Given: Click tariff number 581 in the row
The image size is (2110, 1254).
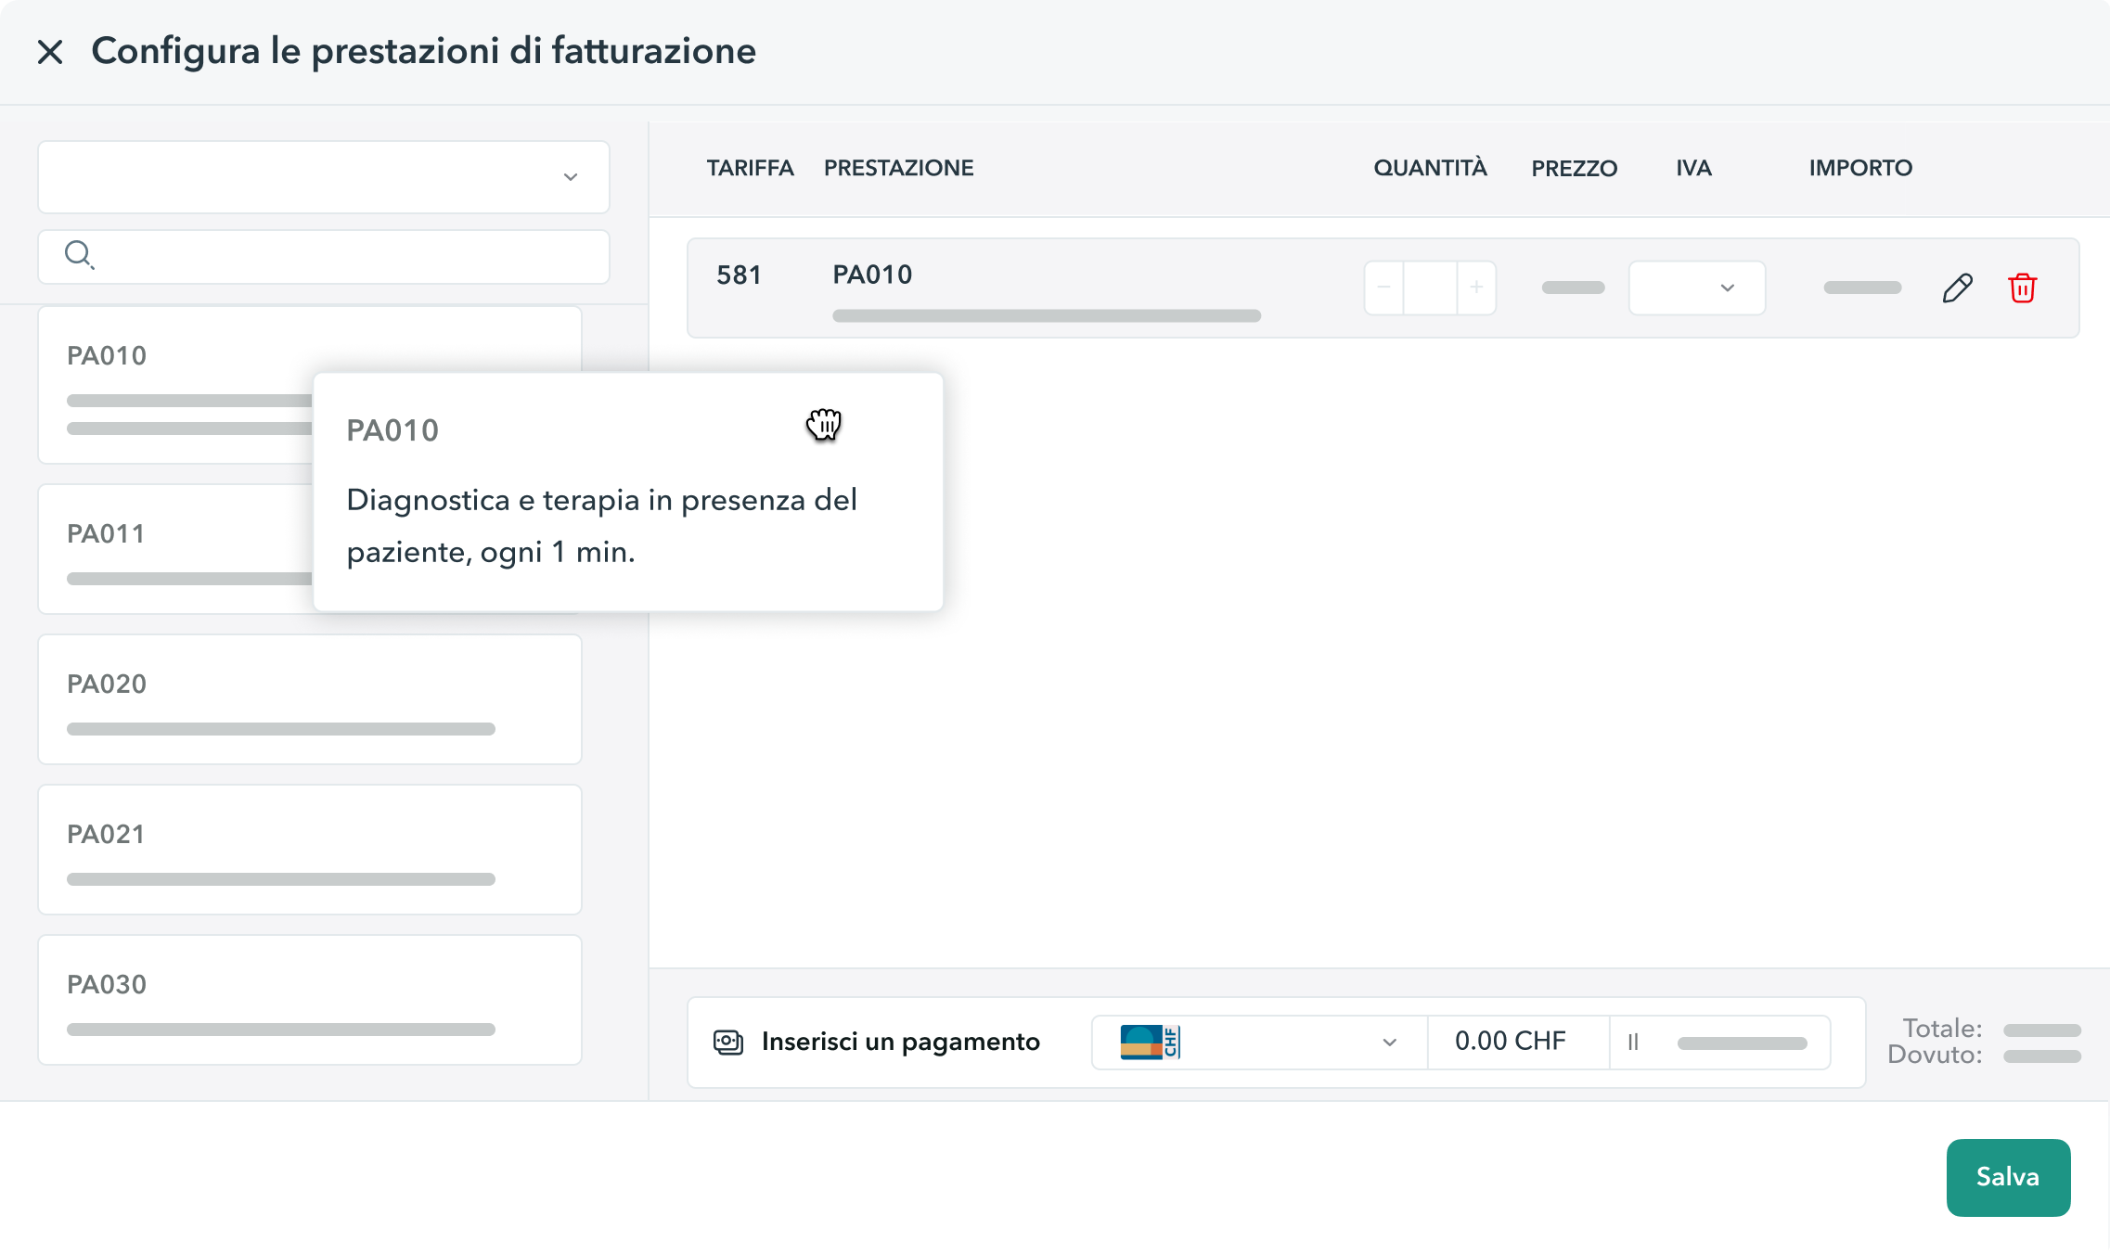Looking at the screenshot, I should click(x=739, y=275).
